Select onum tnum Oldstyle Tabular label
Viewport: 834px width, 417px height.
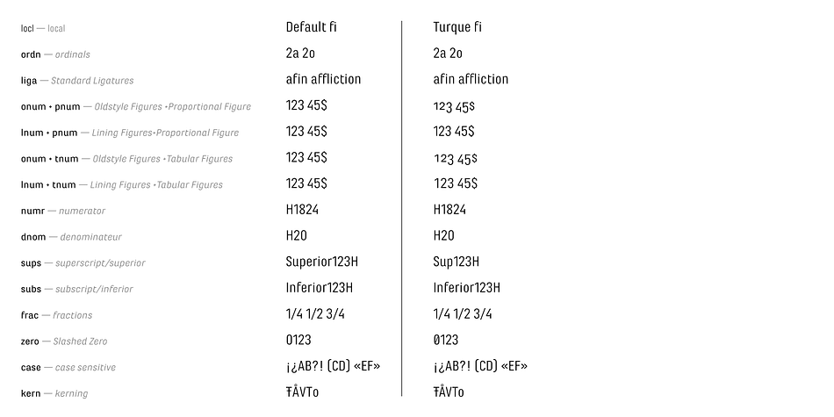(x=126, y=159)
